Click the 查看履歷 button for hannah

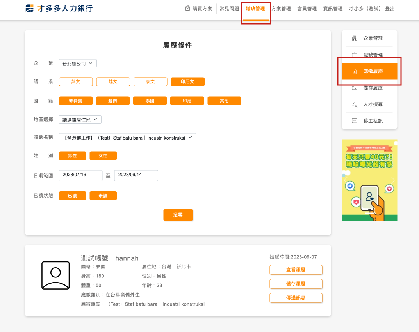(x=296, y=270)
